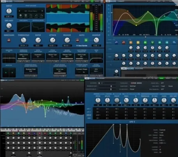Image resolution: width=178 pixels, height=157 pixels.
Task: Step Attack Type parameter right arrow
Action: tap(56, 61)
